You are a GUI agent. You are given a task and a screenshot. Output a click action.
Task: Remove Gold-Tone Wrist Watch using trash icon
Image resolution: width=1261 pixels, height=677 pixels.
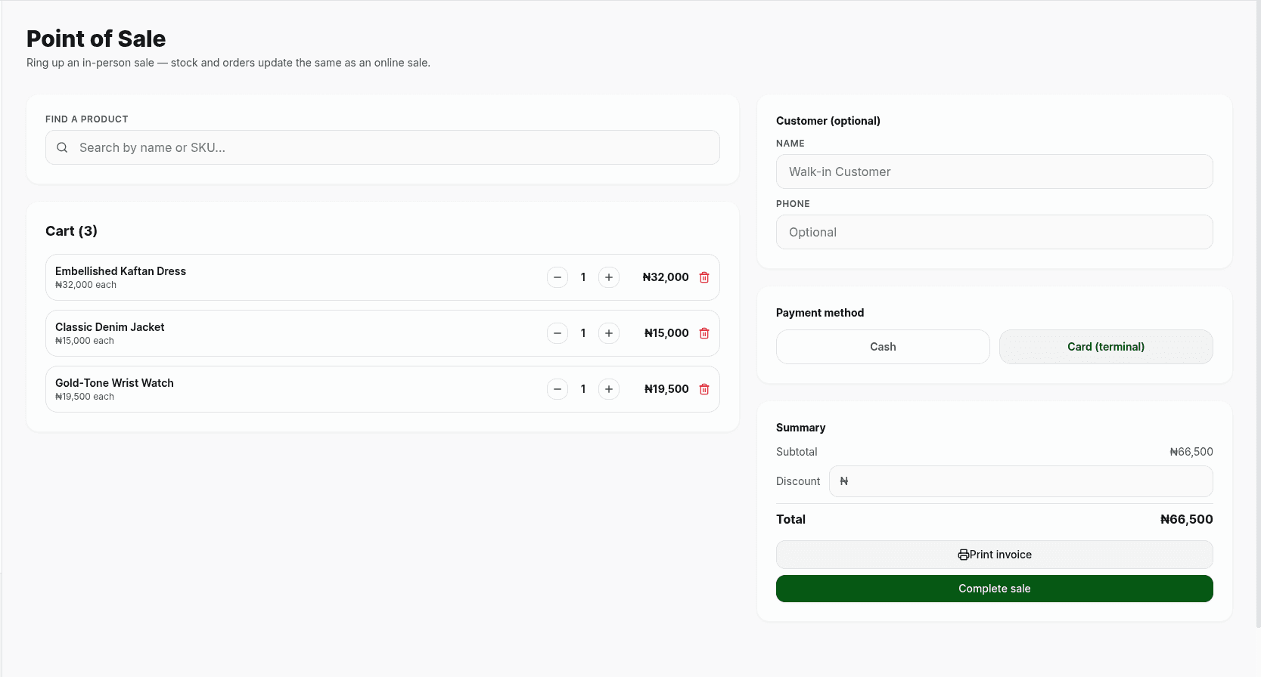click(704, 389)
